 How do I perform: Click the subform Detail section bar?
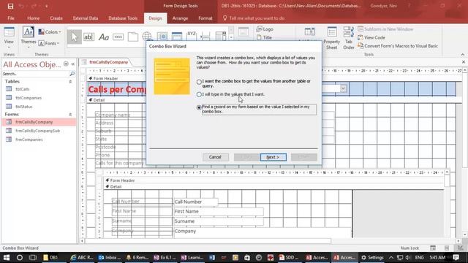[274, 187]
